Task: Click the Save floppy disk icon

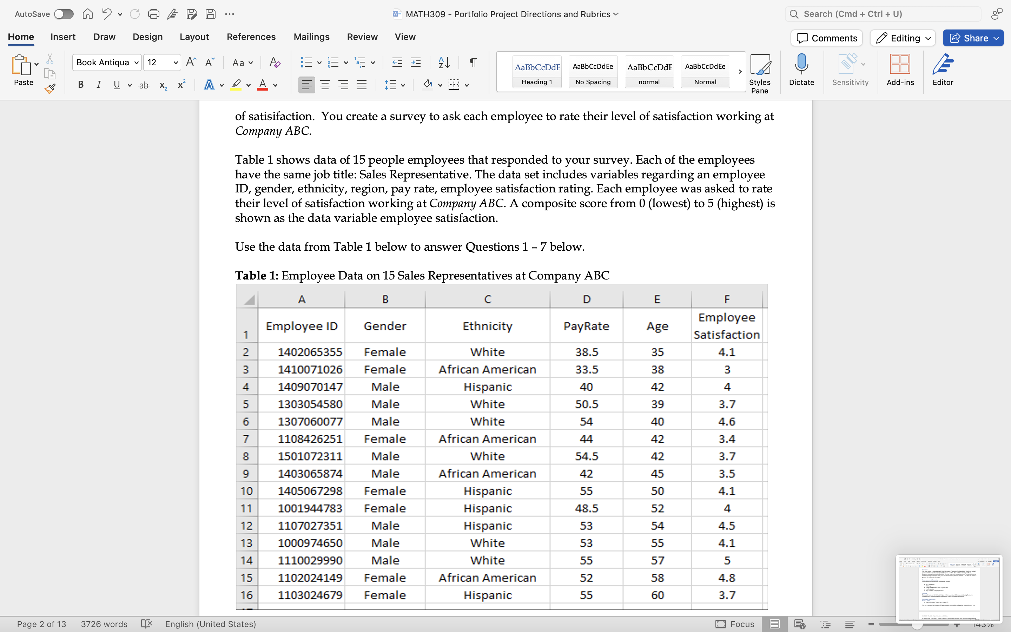Action: click(x=211, y=14)
